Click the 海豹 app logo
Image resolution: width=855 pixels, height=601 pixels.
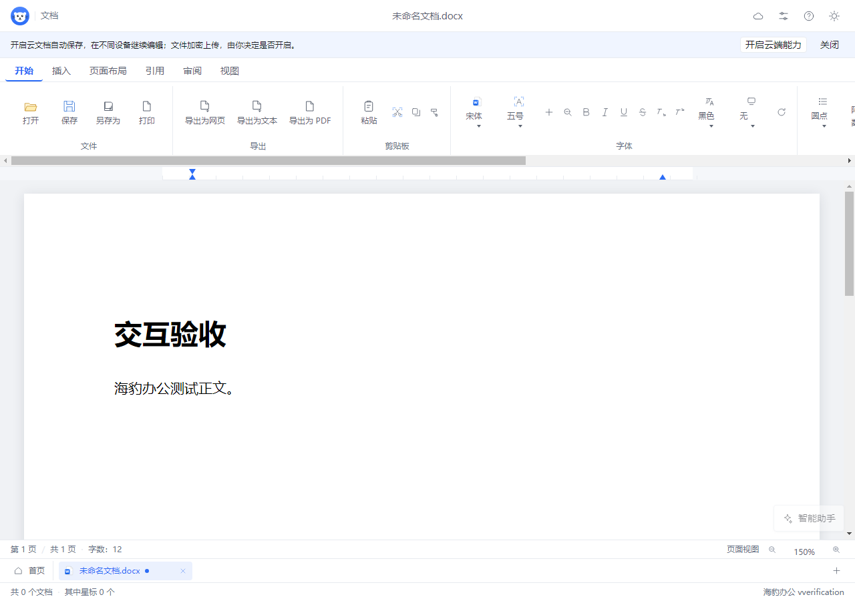(20, 16)
